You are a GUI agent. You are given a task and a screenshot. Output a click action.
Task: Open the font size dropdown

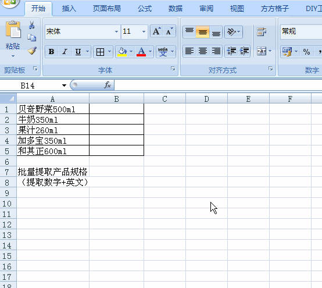(x=144, y=31)
